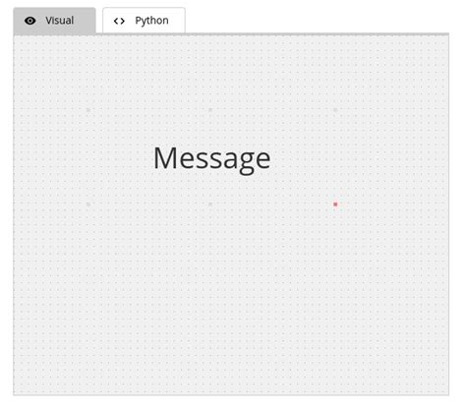Open the Python code tab

click(144, 21)
